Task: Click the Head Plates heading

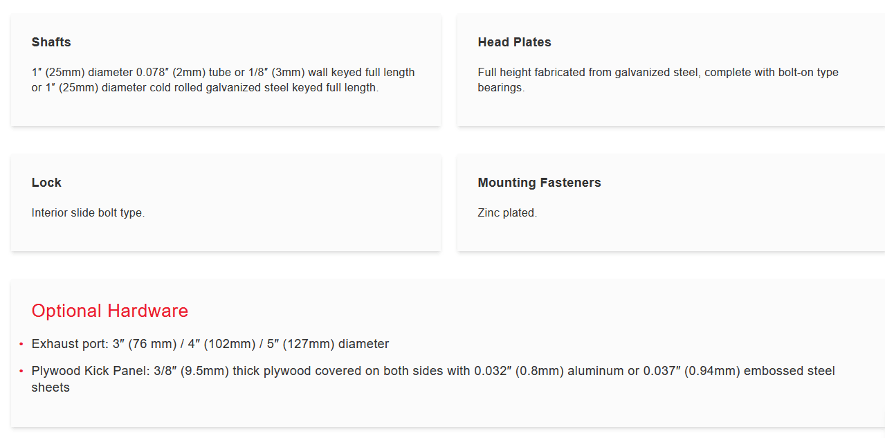Action: click(x=514, y=42)
